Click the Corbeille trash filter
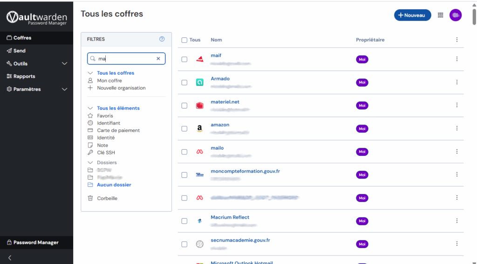This screenshot has width=477, height=264. (107, 198)
